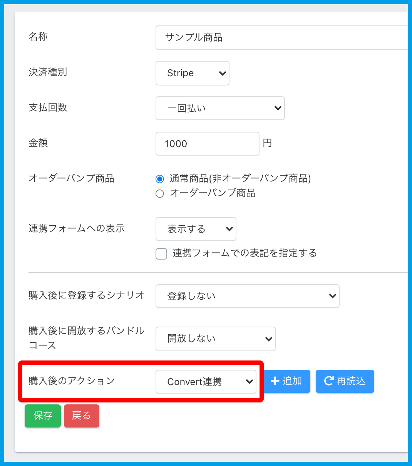Click the 金額 input showing 1000

click(207, 144)
